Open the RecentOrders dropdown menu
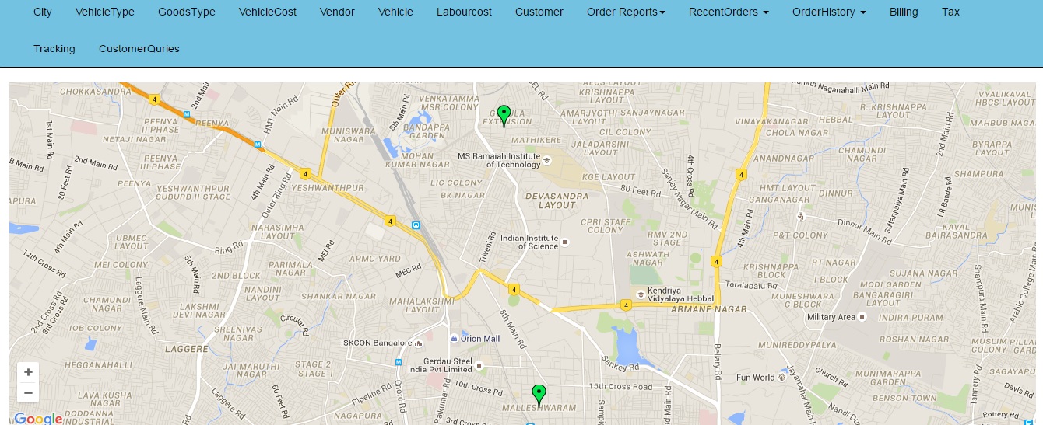 [729, 12]
